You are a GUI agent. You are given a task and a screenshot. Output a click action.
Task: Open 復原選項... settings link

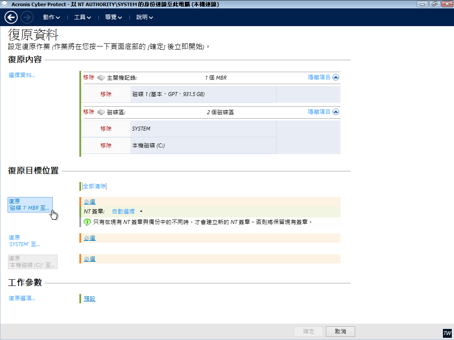point(22,298)
